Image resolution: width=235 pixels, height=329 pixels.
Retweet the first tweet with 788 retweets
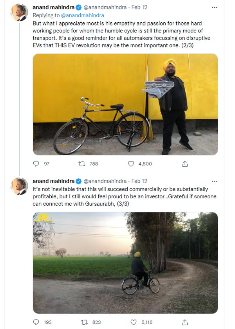coord(82,164)
